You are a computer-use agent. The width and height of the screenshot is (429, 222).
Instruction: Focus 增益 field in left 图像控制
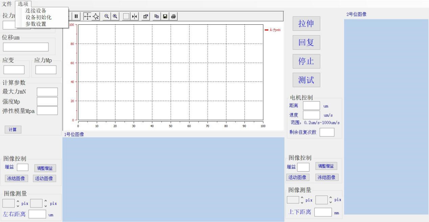tap(23, 167)
